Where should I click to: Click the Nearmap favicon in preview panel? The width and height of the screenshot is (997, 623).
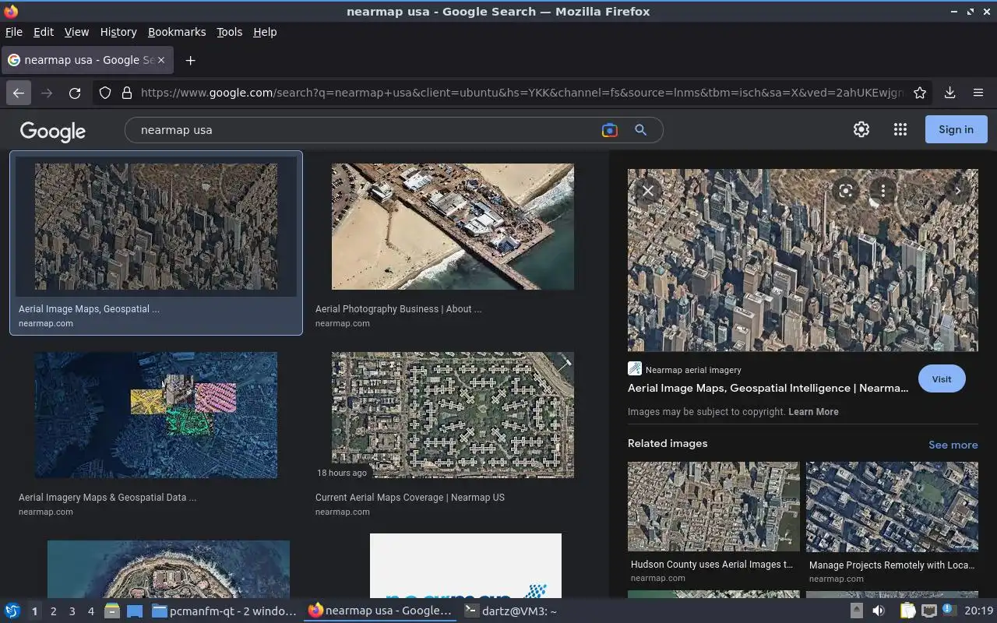pyautogui.click(x=635, y=369)
